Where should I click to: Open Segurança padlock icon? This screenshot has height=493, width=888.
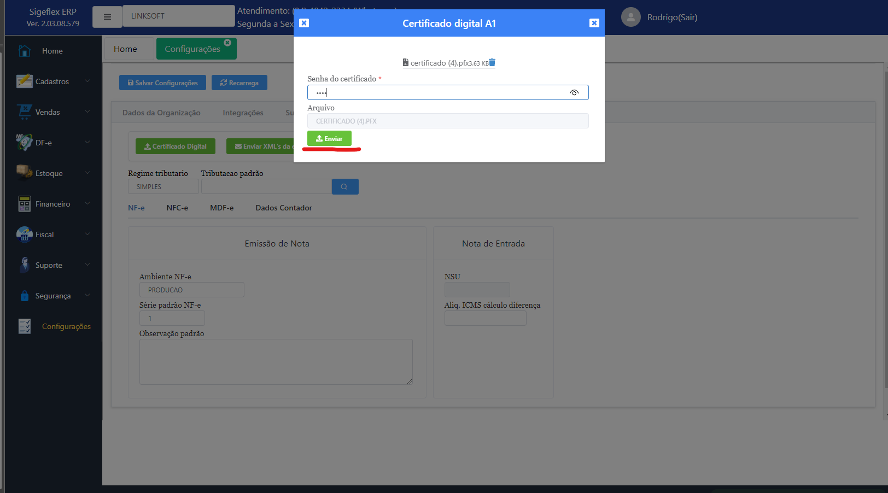(24, 296)
